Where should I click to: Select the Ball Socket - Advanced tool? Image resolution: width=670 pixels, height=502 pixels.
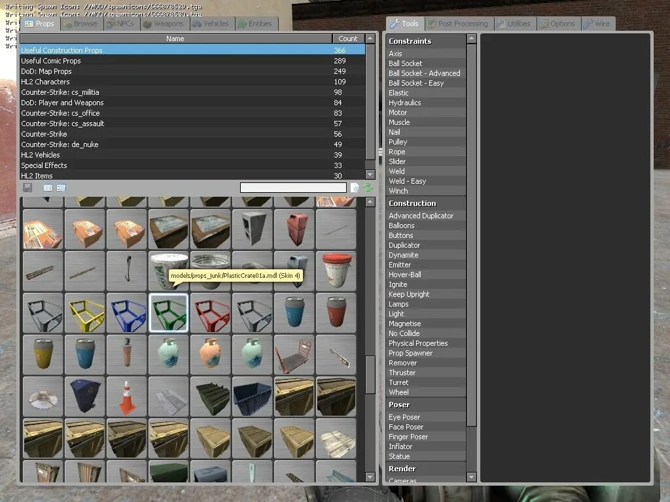(425, 73)
